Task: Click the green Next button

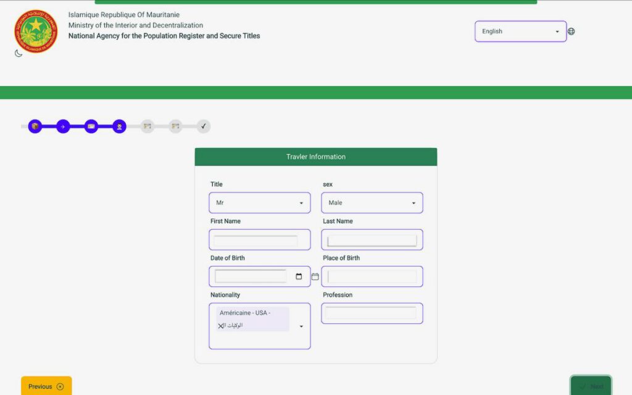Action: coord(591,386)
